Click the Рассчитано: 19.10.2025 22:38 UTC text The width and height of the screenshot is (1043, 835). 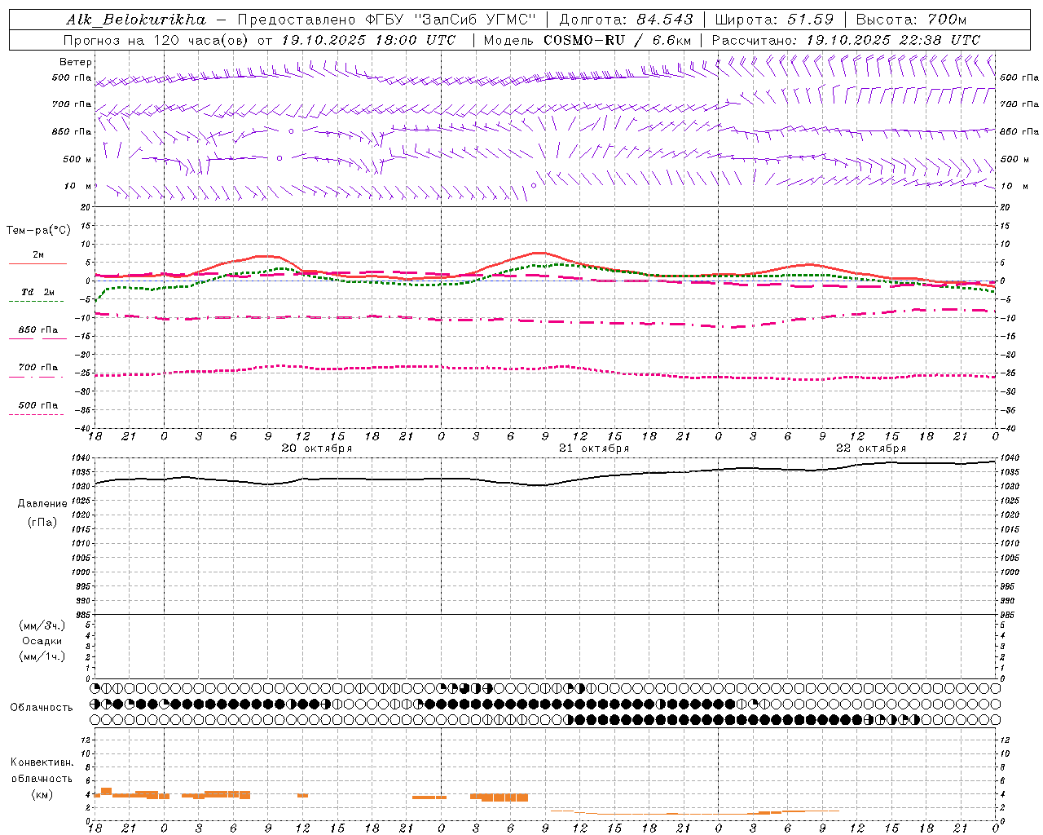846,40
